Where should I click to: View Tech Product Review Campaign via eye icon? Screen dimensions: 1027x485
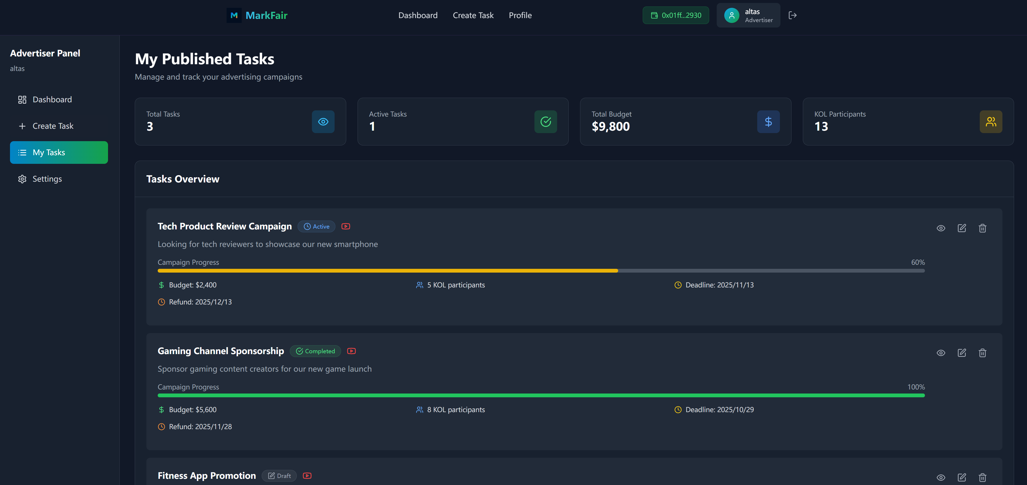tap(941, 228)
